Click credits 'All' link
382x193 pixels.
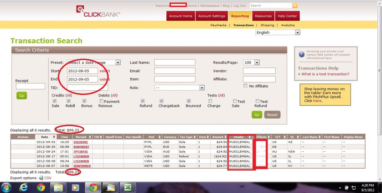point(69,95)
